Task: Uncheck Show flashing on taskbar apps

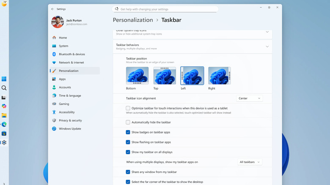Action: [128, 142]
